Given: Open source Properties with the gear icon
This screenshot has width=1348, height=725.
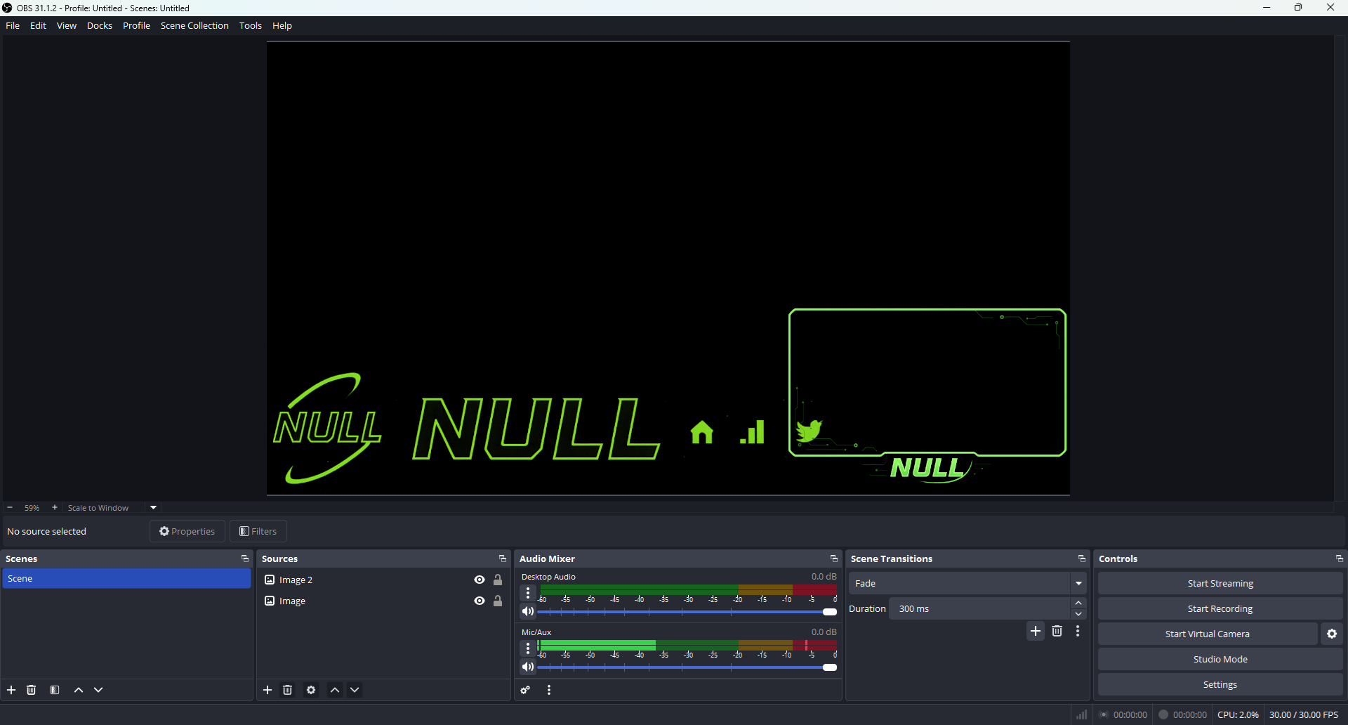Looking at the screenshot, I should [311, 690].
